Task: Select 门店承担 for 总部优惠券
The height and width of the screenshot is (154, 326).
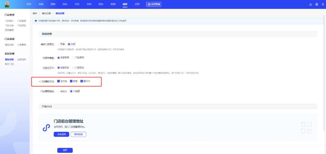Action: pyautogui.click(x=73, y=57)
